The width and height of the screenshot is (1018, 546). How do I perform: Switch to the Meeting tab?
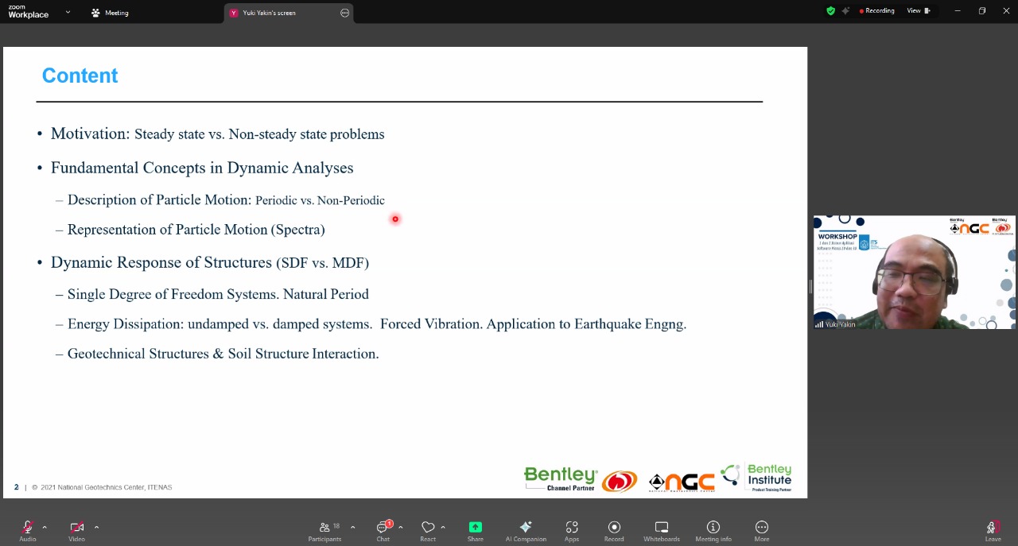tap(110, 13)
